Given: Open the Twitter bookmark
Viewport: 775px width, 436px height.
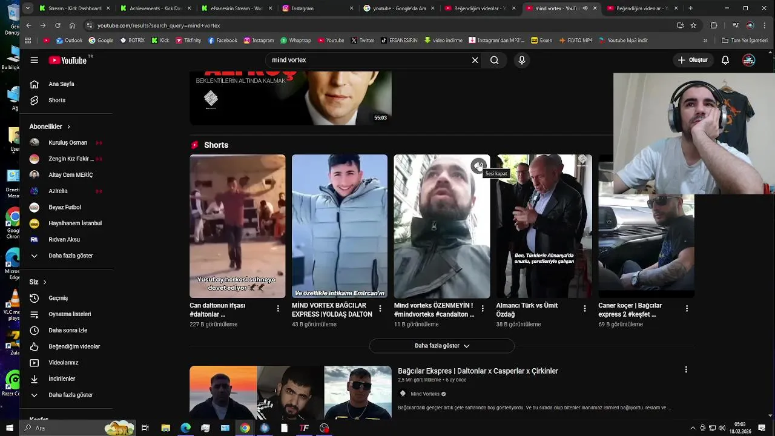Looking at the screenshot, I should [x=363, y=41].
